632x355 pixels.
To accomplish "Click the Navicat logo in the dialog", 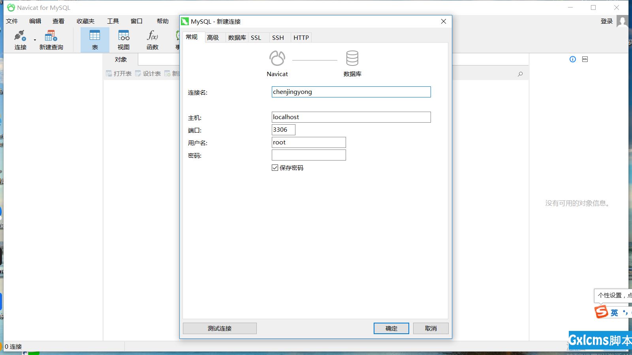I will coord(277,58).
